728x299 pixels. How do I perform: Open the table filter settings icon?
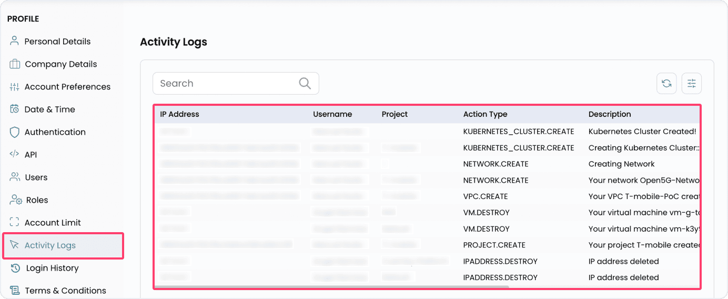(691, 83)
